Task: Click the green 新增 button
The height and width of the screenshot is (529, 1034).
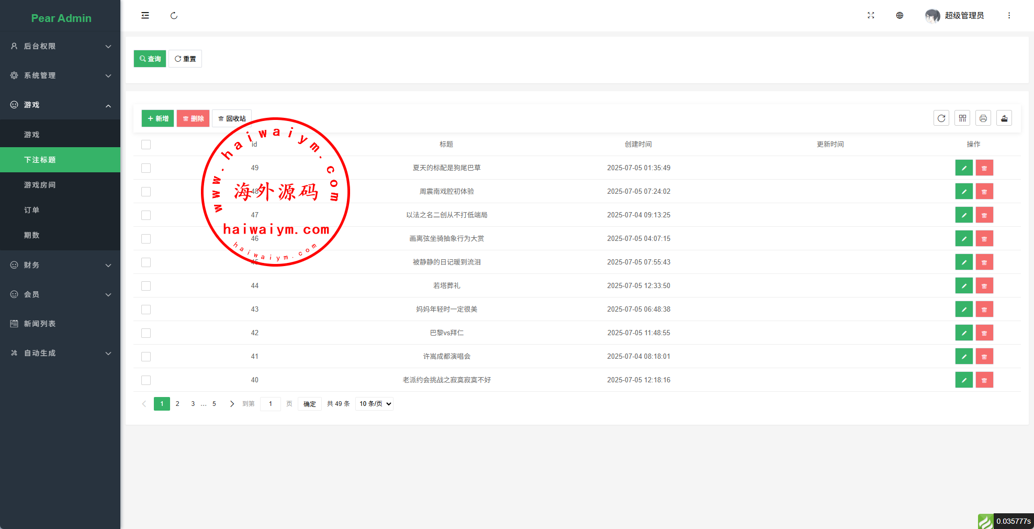Action: point(158,118)
